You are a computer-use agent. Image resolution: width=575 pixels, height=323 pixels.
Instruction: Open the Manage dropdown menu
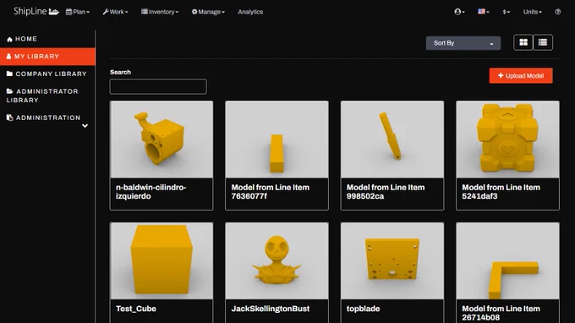point(208,12)
